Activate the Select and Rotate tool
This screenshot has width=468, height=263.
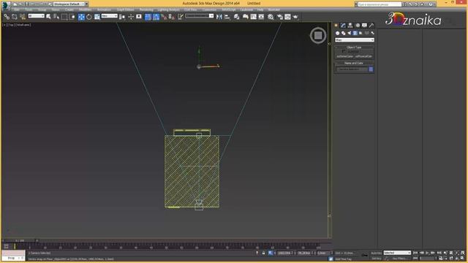tap(89, 17)
